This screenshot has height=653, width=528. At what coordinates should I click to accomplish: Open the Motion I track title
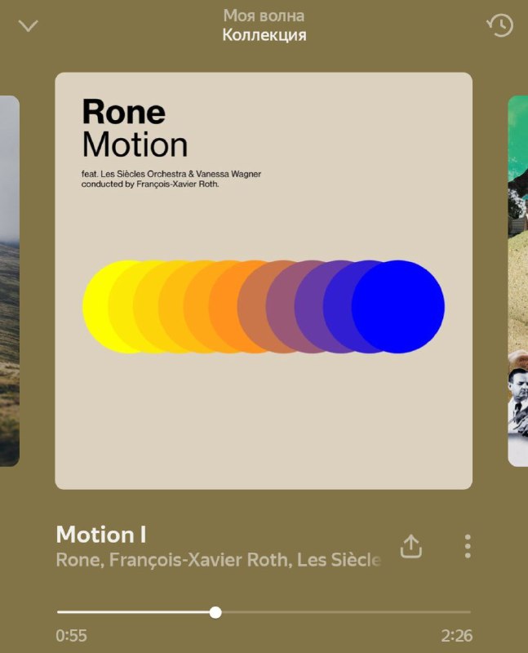coord(101,535)
